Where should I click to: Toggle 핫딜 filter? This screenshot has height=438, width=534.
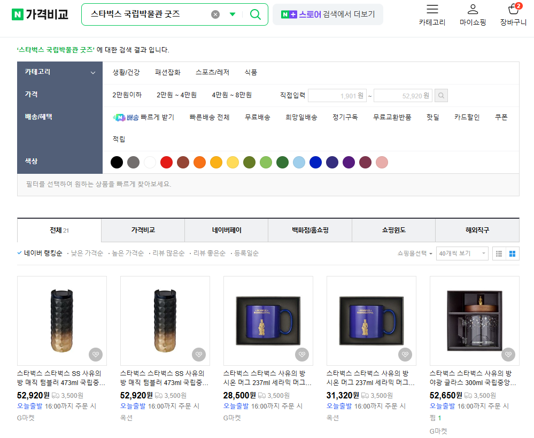coord(432,117)
